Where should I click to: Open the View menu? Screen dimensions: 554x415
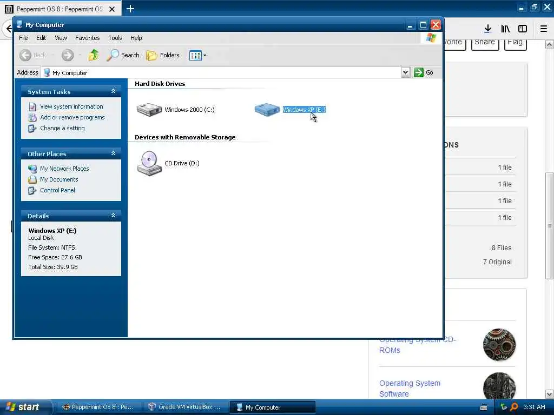(61, 38)
